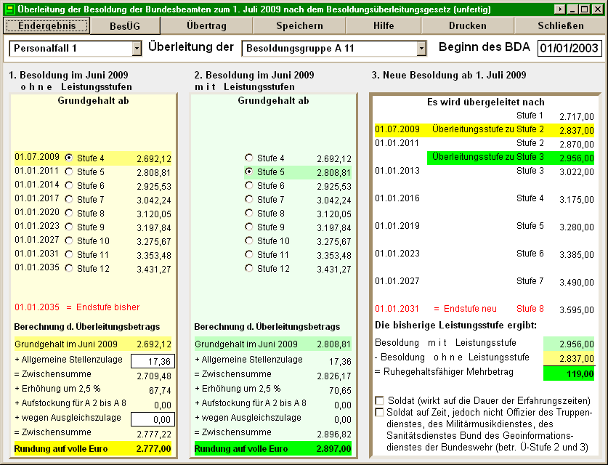Click the Zwischensumme value 2.896,82
The height and width of the screenshot is (465, 608).
click(x=334, y=434)
